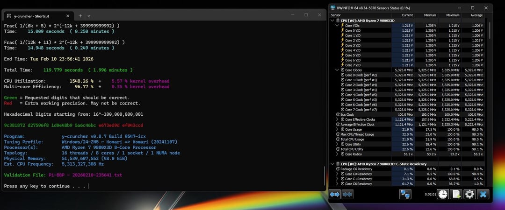Expand the Core Effective Clocks node
Image resolution: width=505 pixels, height=210 pixels.
(337, 119)
